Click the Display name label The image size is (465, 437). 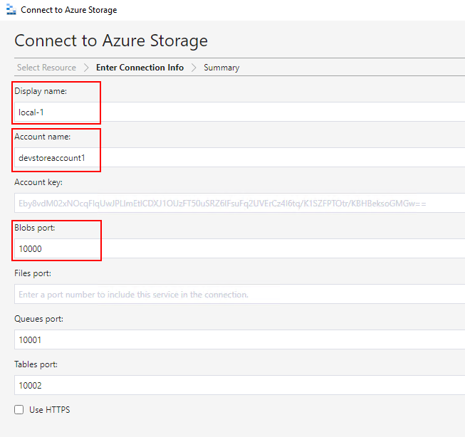coord(41,91)
